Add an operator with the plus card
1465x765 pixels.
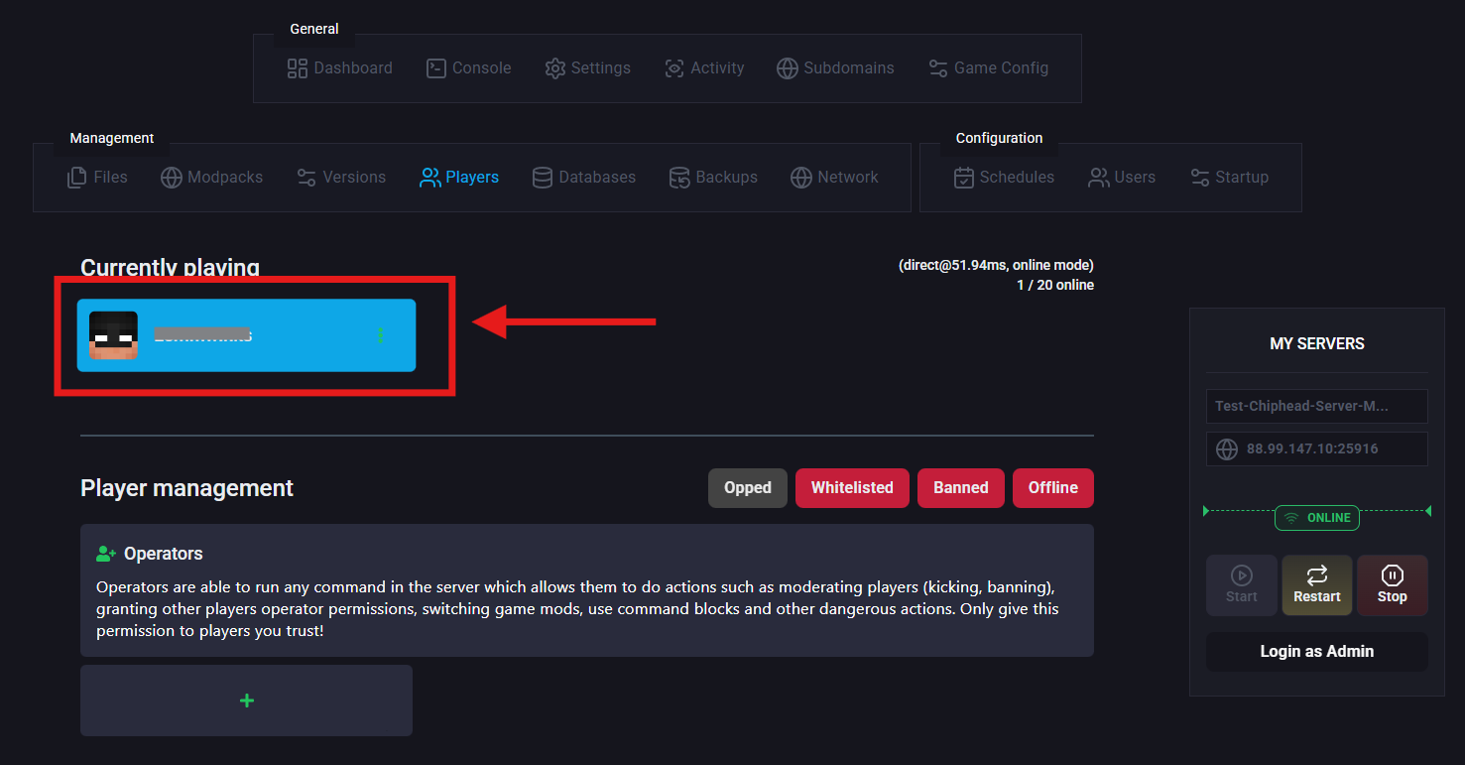(246, 701)
